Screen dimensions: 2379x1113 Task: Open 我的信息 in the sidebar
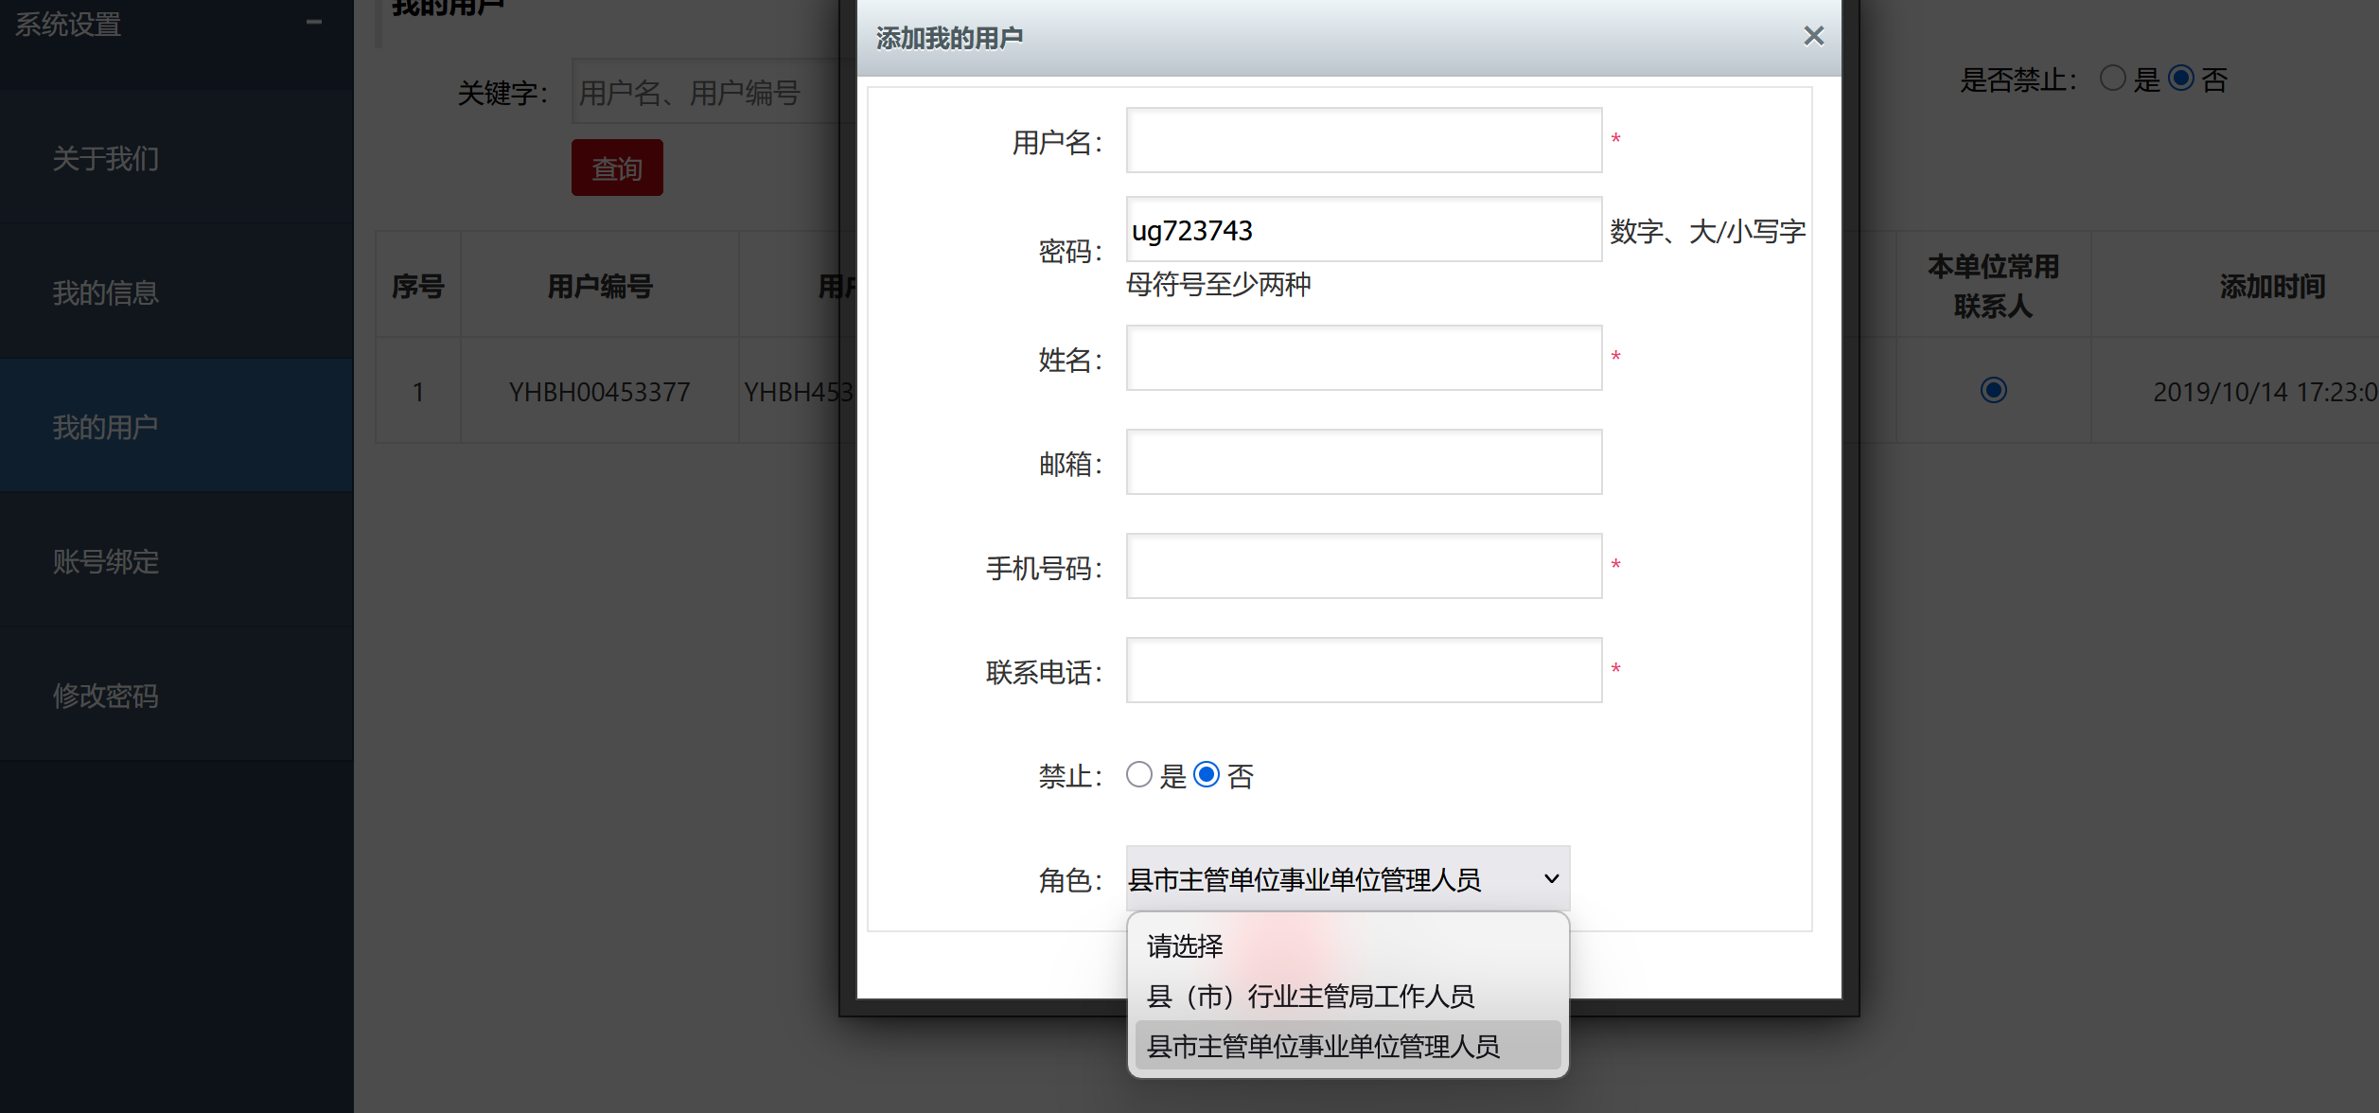pyautogui.click(x=176, y=292)
